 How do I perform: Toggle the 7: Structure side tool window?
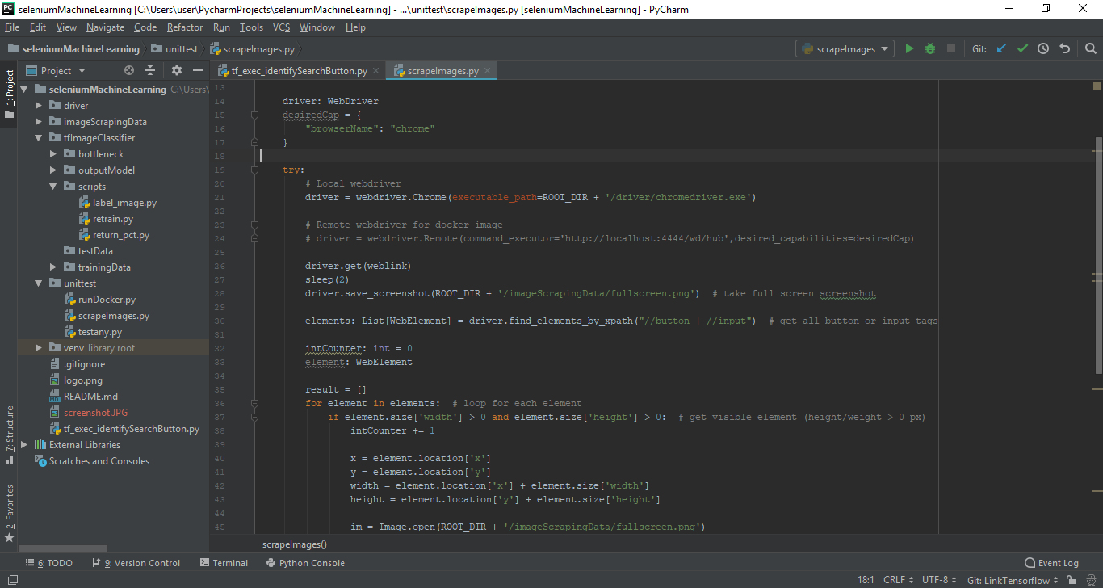point(9,435)
